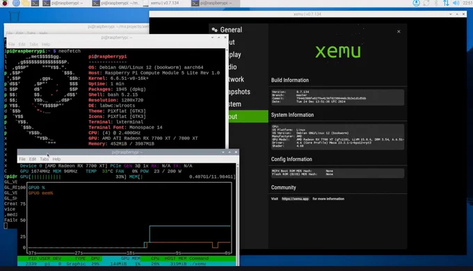Minimize the neofetch terminal window
This screenshot has width=473, height=271.
pos(212,38)
